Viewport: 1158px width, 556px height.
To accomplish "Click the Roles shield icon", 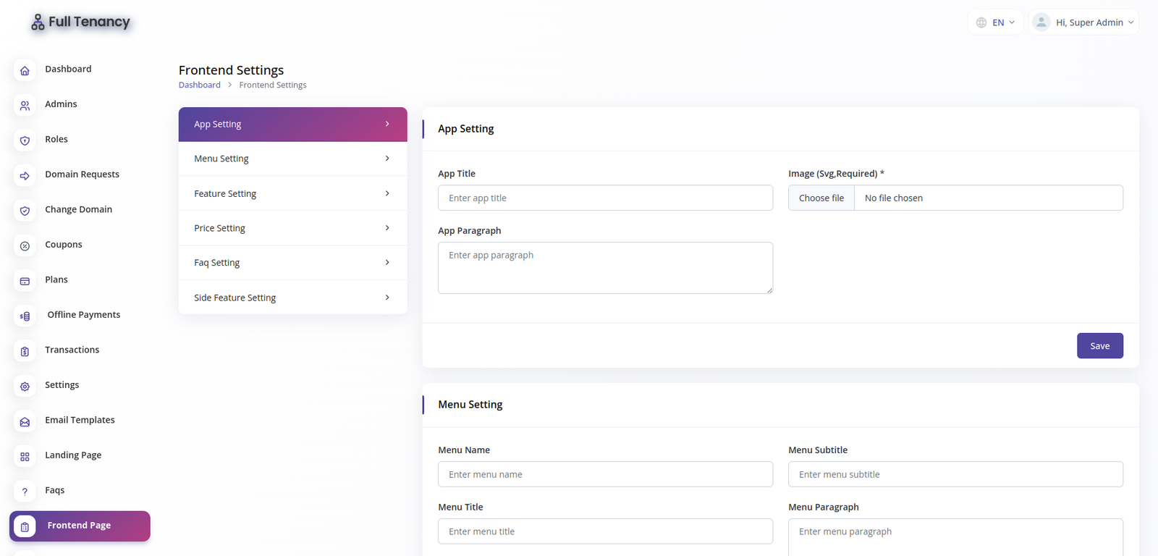I will [x=25, y=140].
